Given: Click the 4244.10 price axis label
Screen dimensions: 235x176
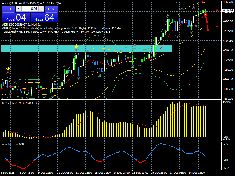Looking at the screenshot, I should click(228, 79).
